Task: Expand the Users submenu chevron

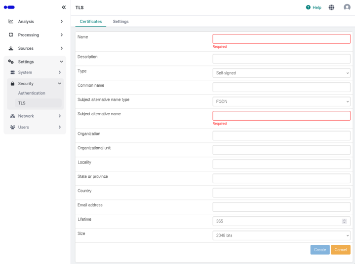Action: coord(60,127)
